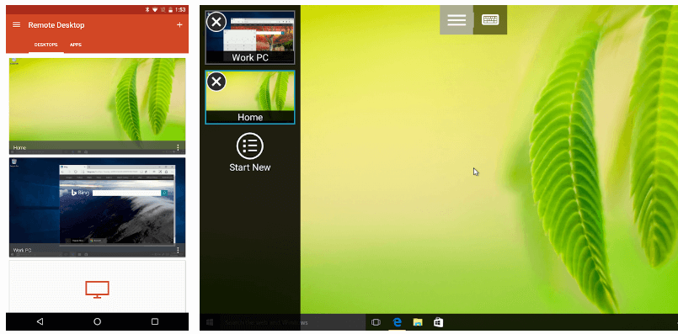Switch to Home session thumbnail
Viewport: 678px width, 334px height.
[x=250, y=98]
